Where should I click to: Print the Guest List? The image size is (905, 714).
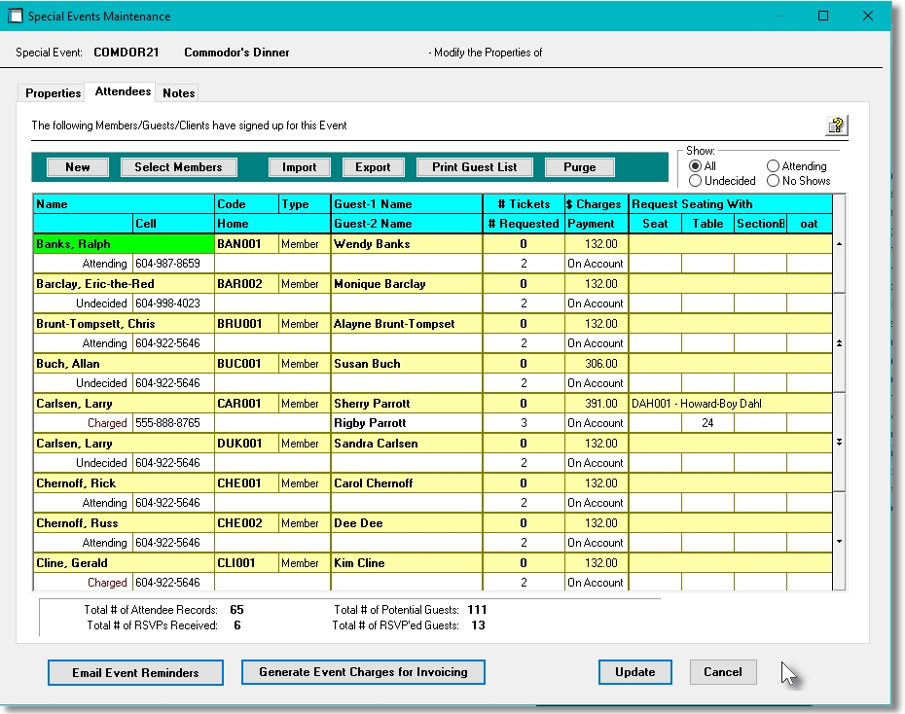(x=474, y=166)
